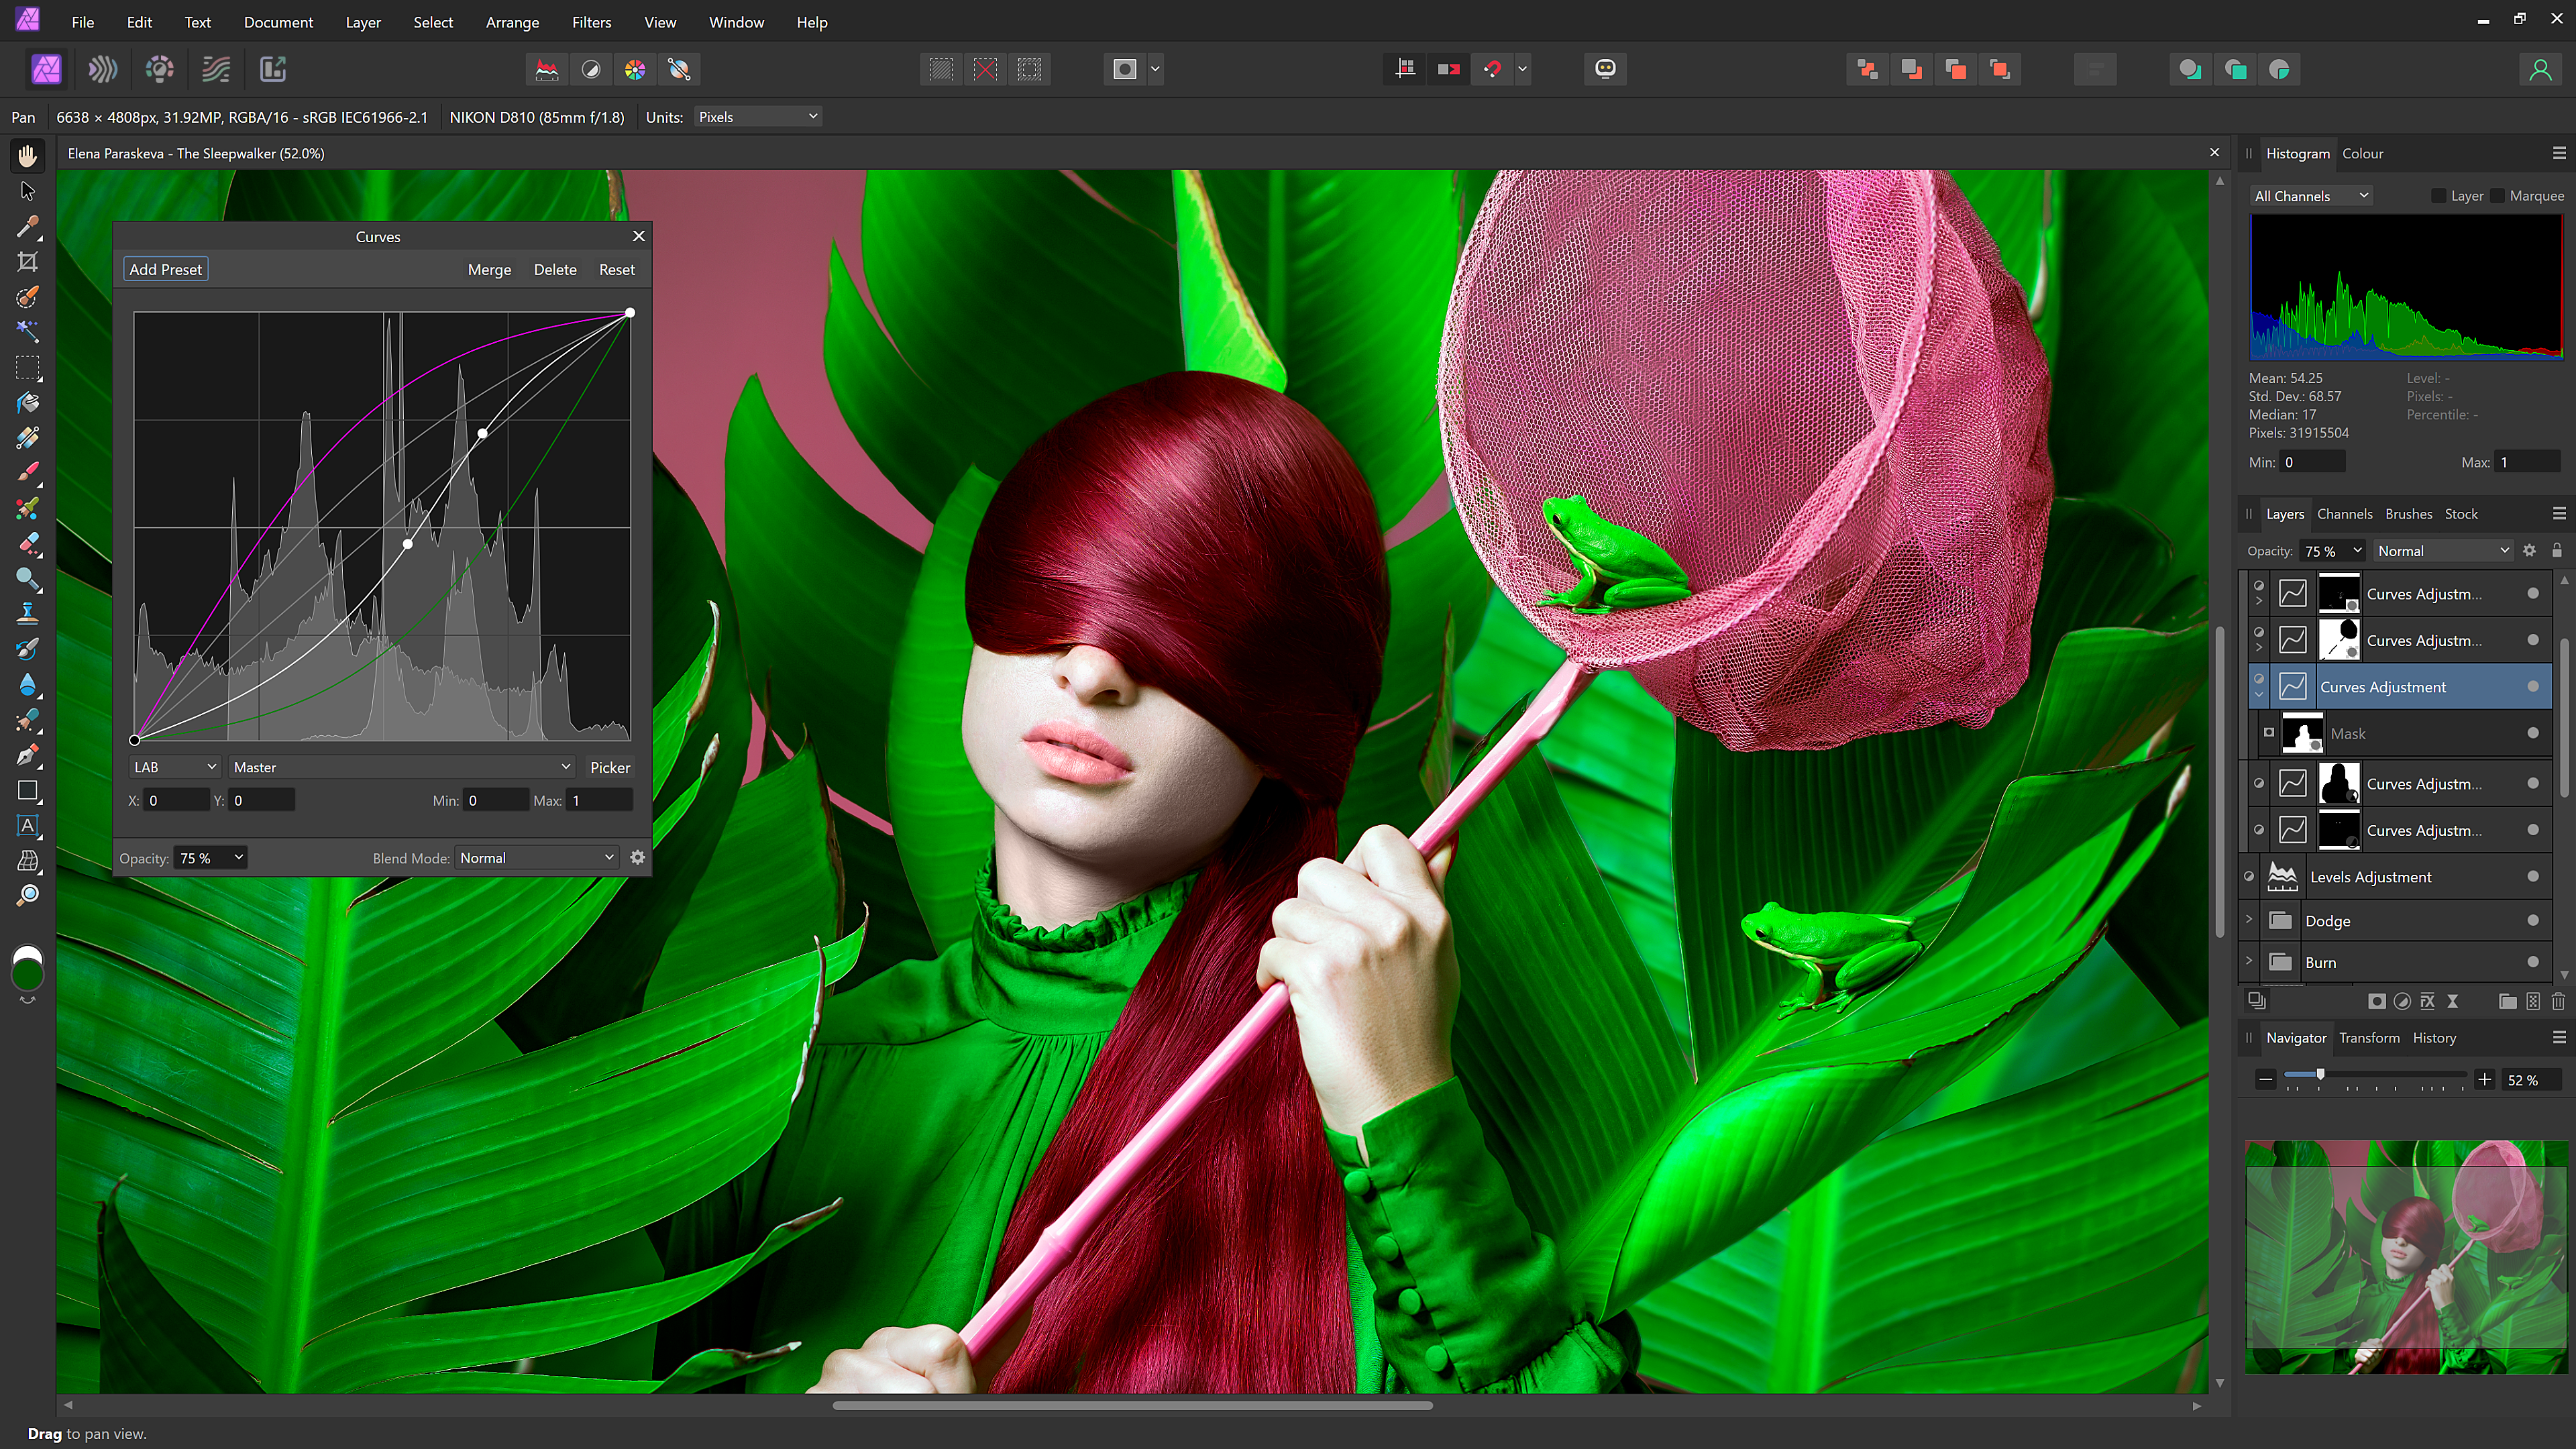Select the Rectangle shape tool
This screenshot has height=1449, width=2576.
tap(27, 791)
